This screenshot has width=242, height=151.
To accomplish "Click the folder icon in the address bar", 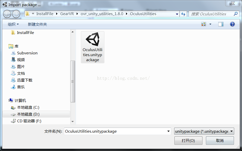I will [27, 14].
